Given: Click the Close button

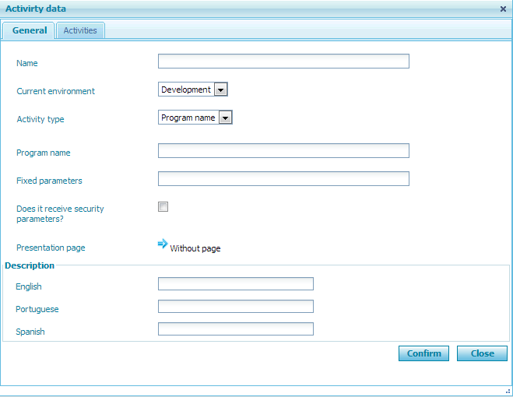Looking at the screenshot, I should click(x=482, y=353).
